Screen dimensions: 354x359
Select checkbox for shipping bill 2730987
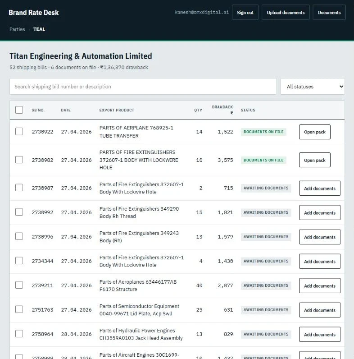tap(19, 188)
